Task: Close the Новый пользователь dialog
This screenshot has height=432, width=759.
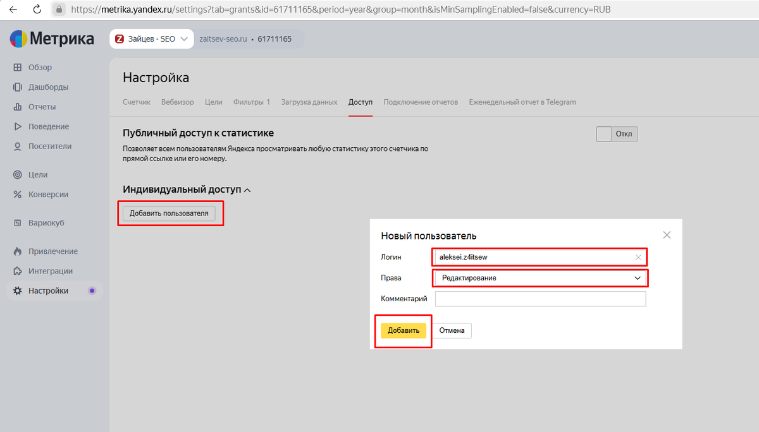Action: [667, 235]
